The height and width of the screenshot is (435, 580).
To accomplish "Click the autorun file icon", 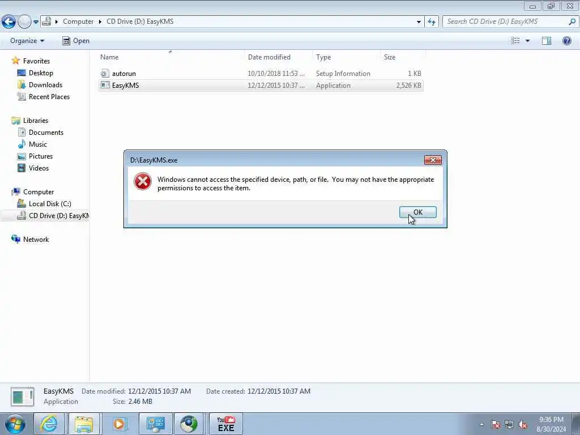I will [105, 74].
